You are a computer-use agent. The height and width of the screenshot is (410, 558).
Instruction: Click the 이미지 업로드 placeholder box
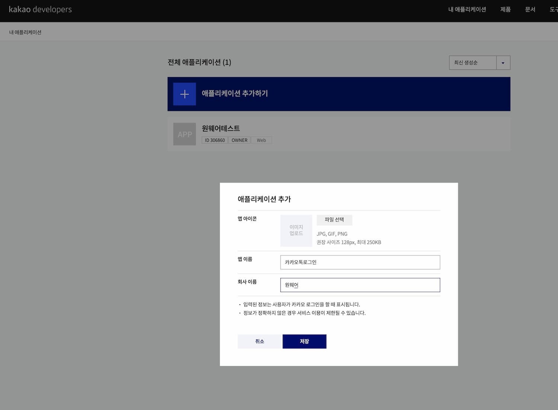(x=296, y=231)
